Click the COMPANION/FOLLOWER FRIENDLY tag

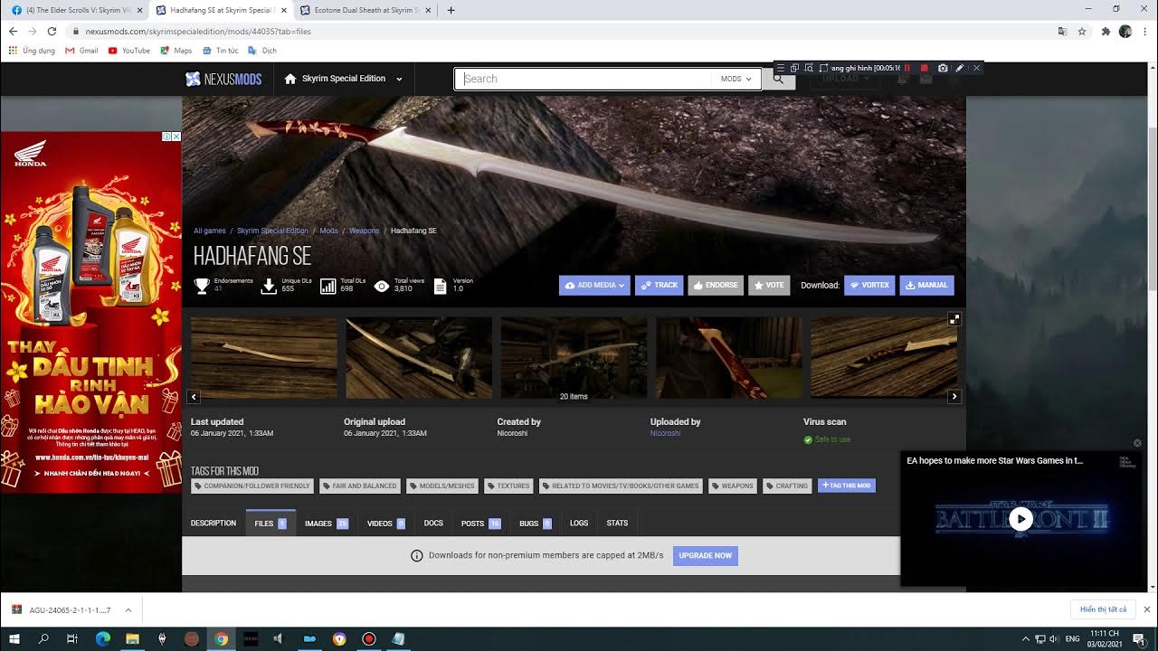(252, 486)
